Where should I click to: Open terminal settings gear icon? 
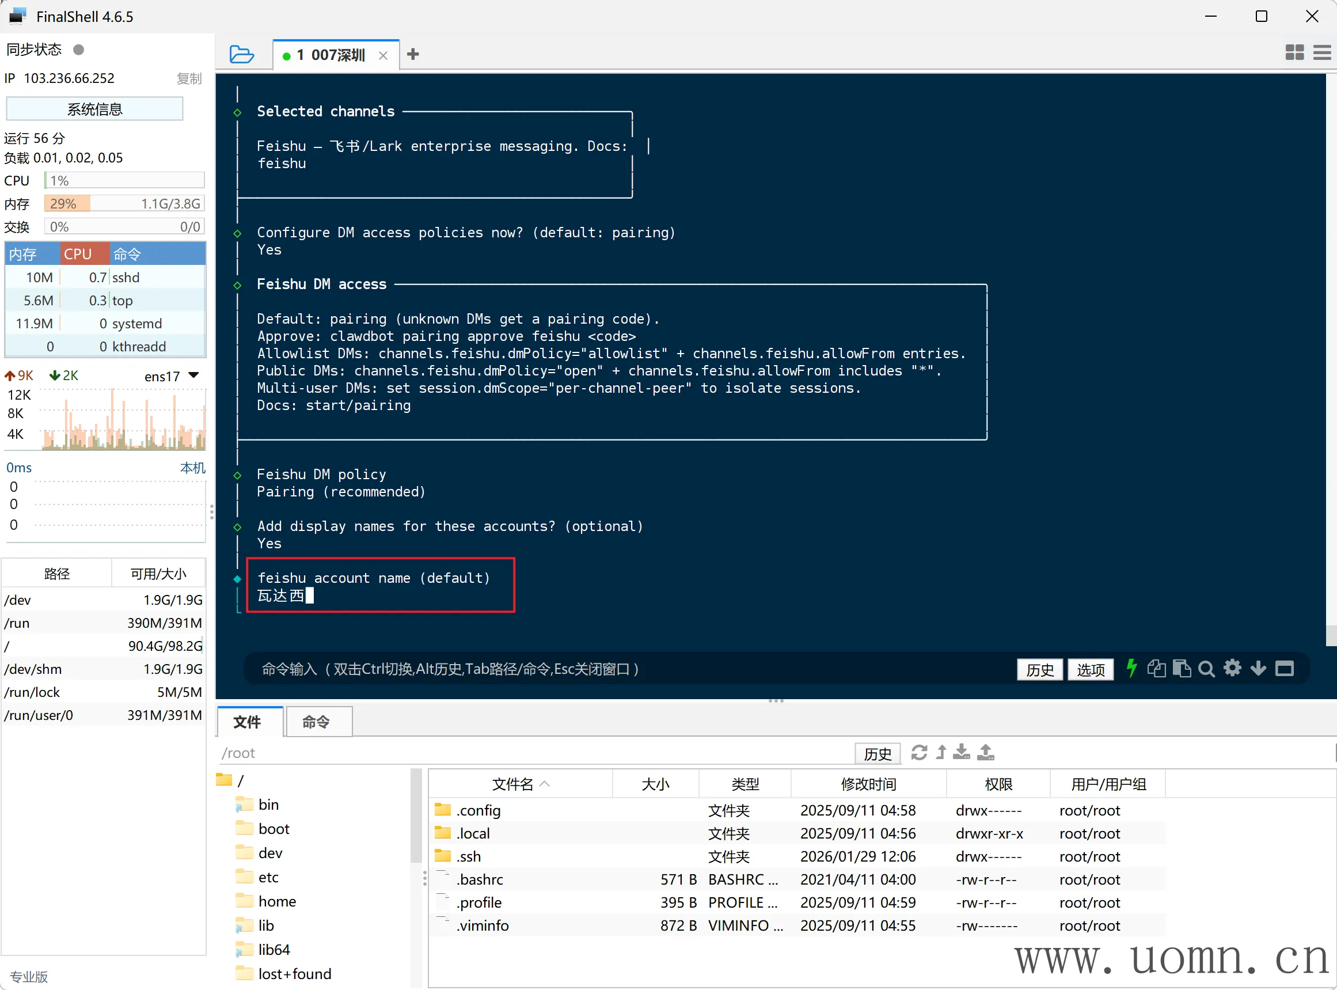1232,667
